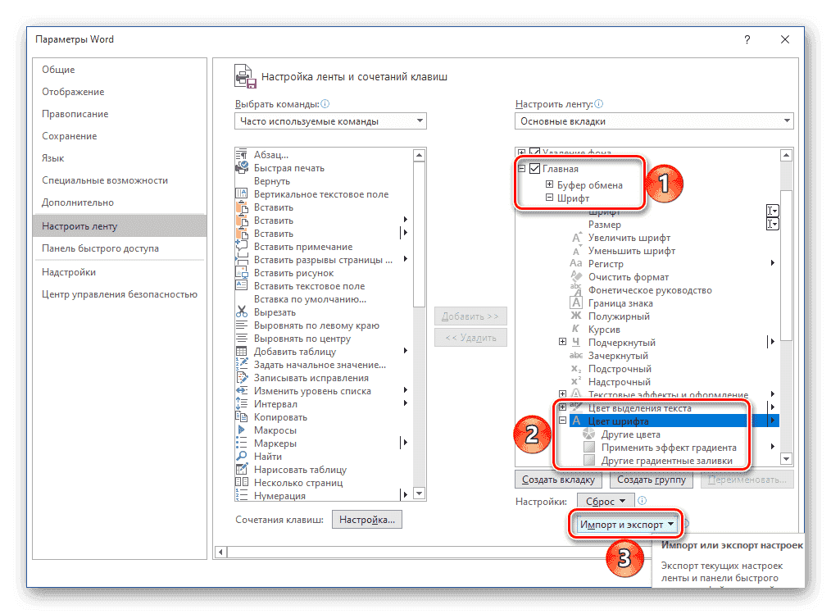831x614 pixels.
Task: Click the Вставить разрывы страницы icon
Action: coord(241,260)
